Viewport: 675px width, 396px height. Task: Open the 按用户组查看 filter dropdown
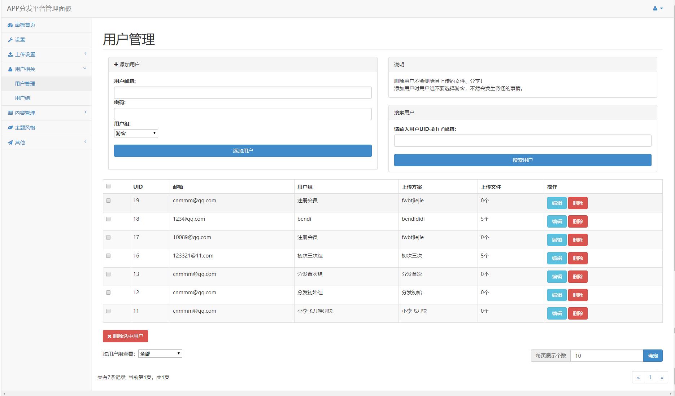(160, 354)
